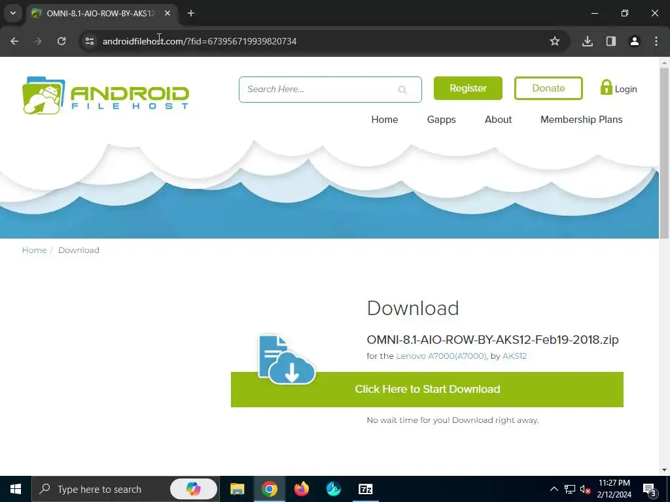Image resolution: width=670 pixels, height=502 pixels.
Task: Open blue wave app in taskbar
Action: (x=333, y=489)
